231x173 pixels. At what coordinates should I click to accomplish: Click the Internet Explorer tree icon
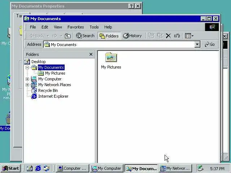point(34,96)
